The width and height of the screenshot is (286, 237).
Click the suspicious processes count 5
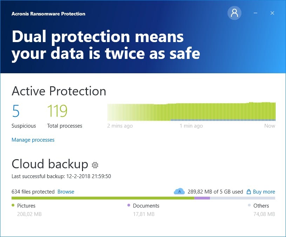pos(16,111)
